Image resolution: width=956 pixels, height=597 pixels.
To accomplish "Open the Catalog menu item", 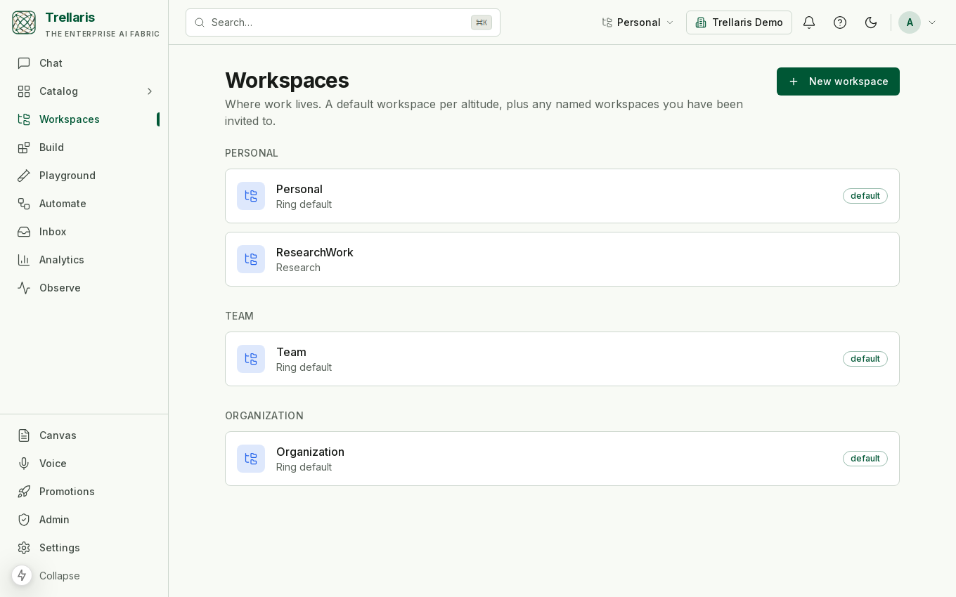I will (84, 91).
